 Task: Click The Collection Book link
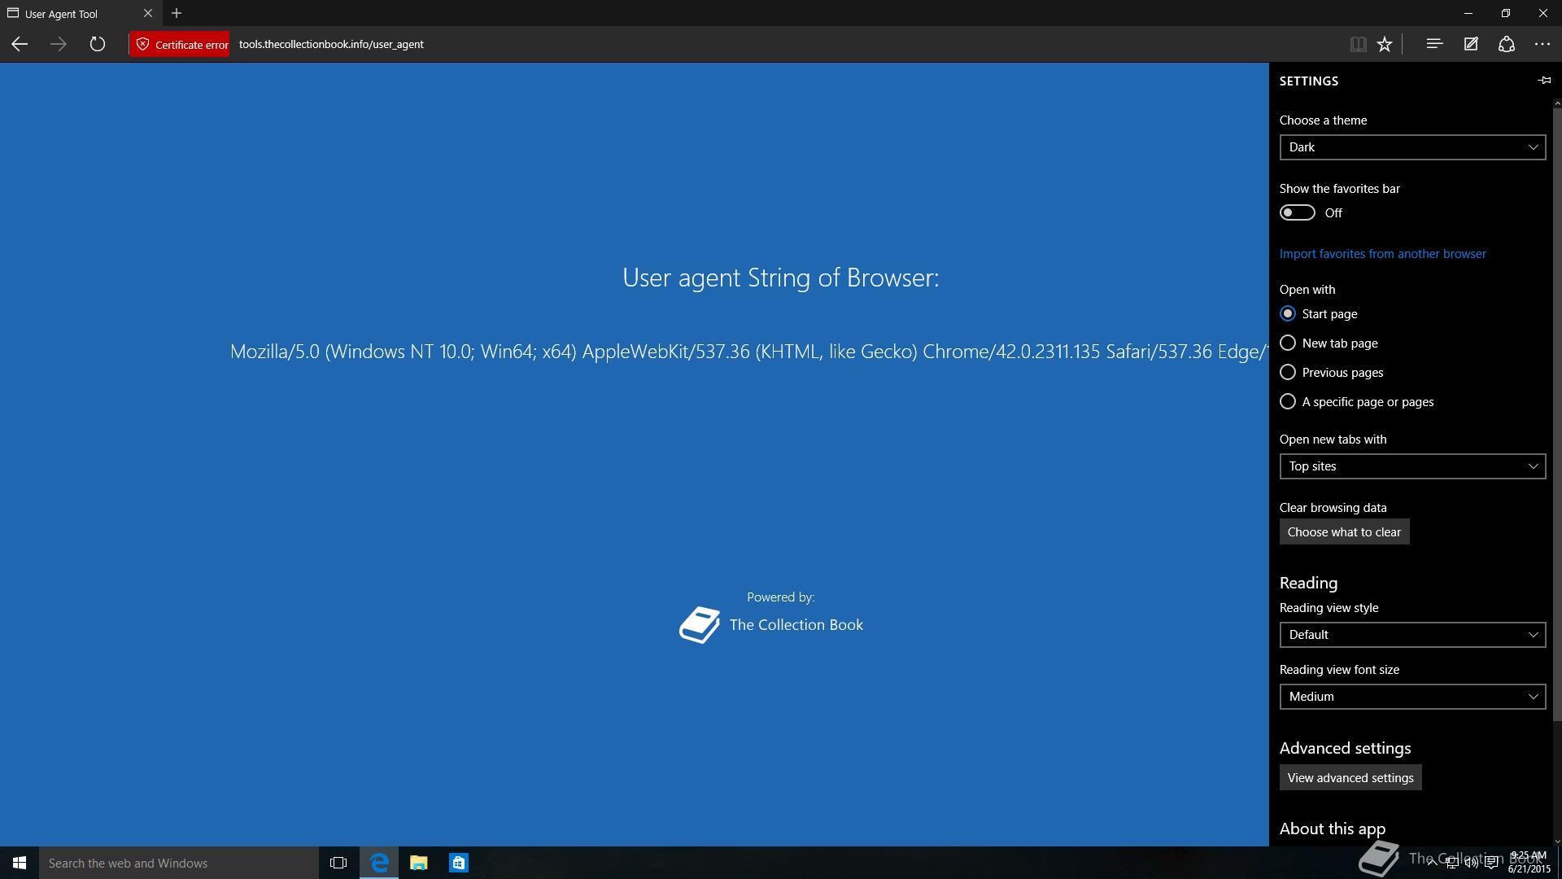(796, 625)
